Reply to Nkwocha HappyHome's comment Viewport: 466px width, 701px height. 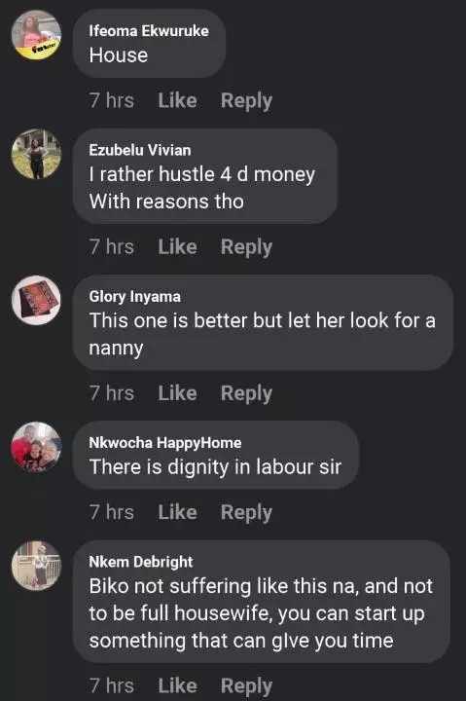(x=246, y=513)
